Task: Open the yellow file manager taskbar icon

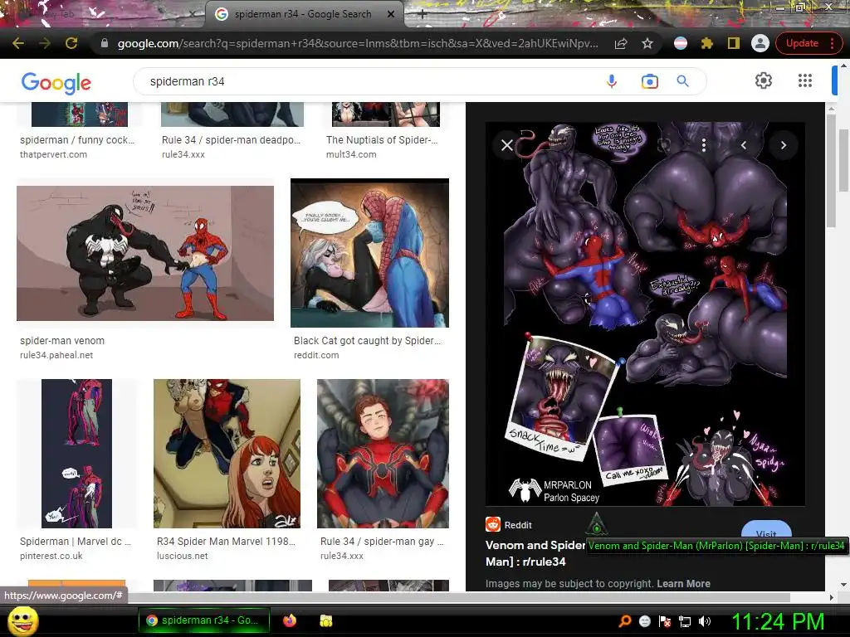Action: coord(325,620)
